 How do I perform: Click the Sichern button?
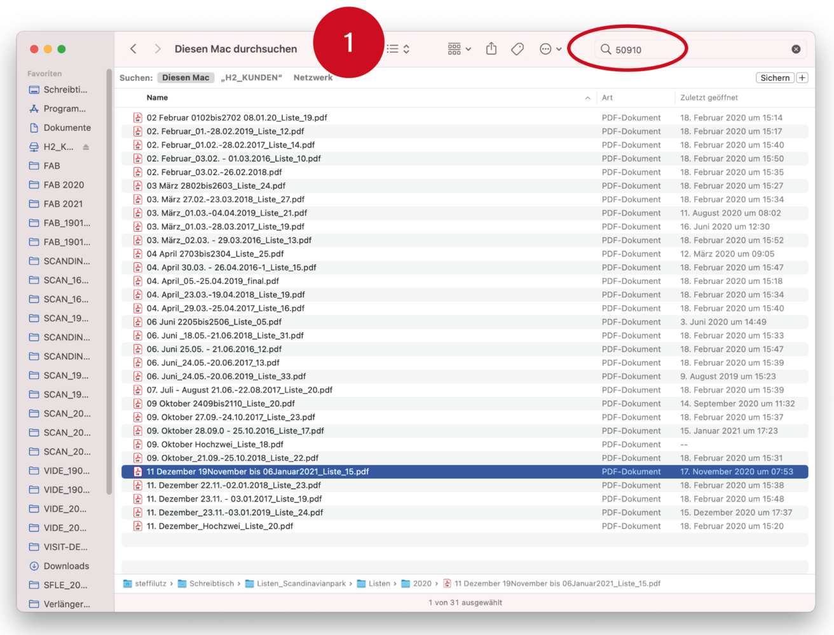pos(775,77)
